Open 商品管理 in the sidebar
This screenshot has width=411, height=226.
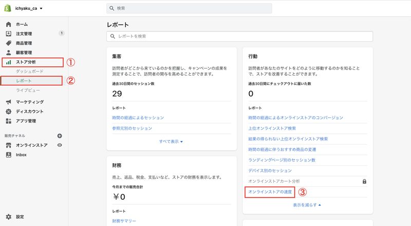pyautogui.click(x=24, y=43)
